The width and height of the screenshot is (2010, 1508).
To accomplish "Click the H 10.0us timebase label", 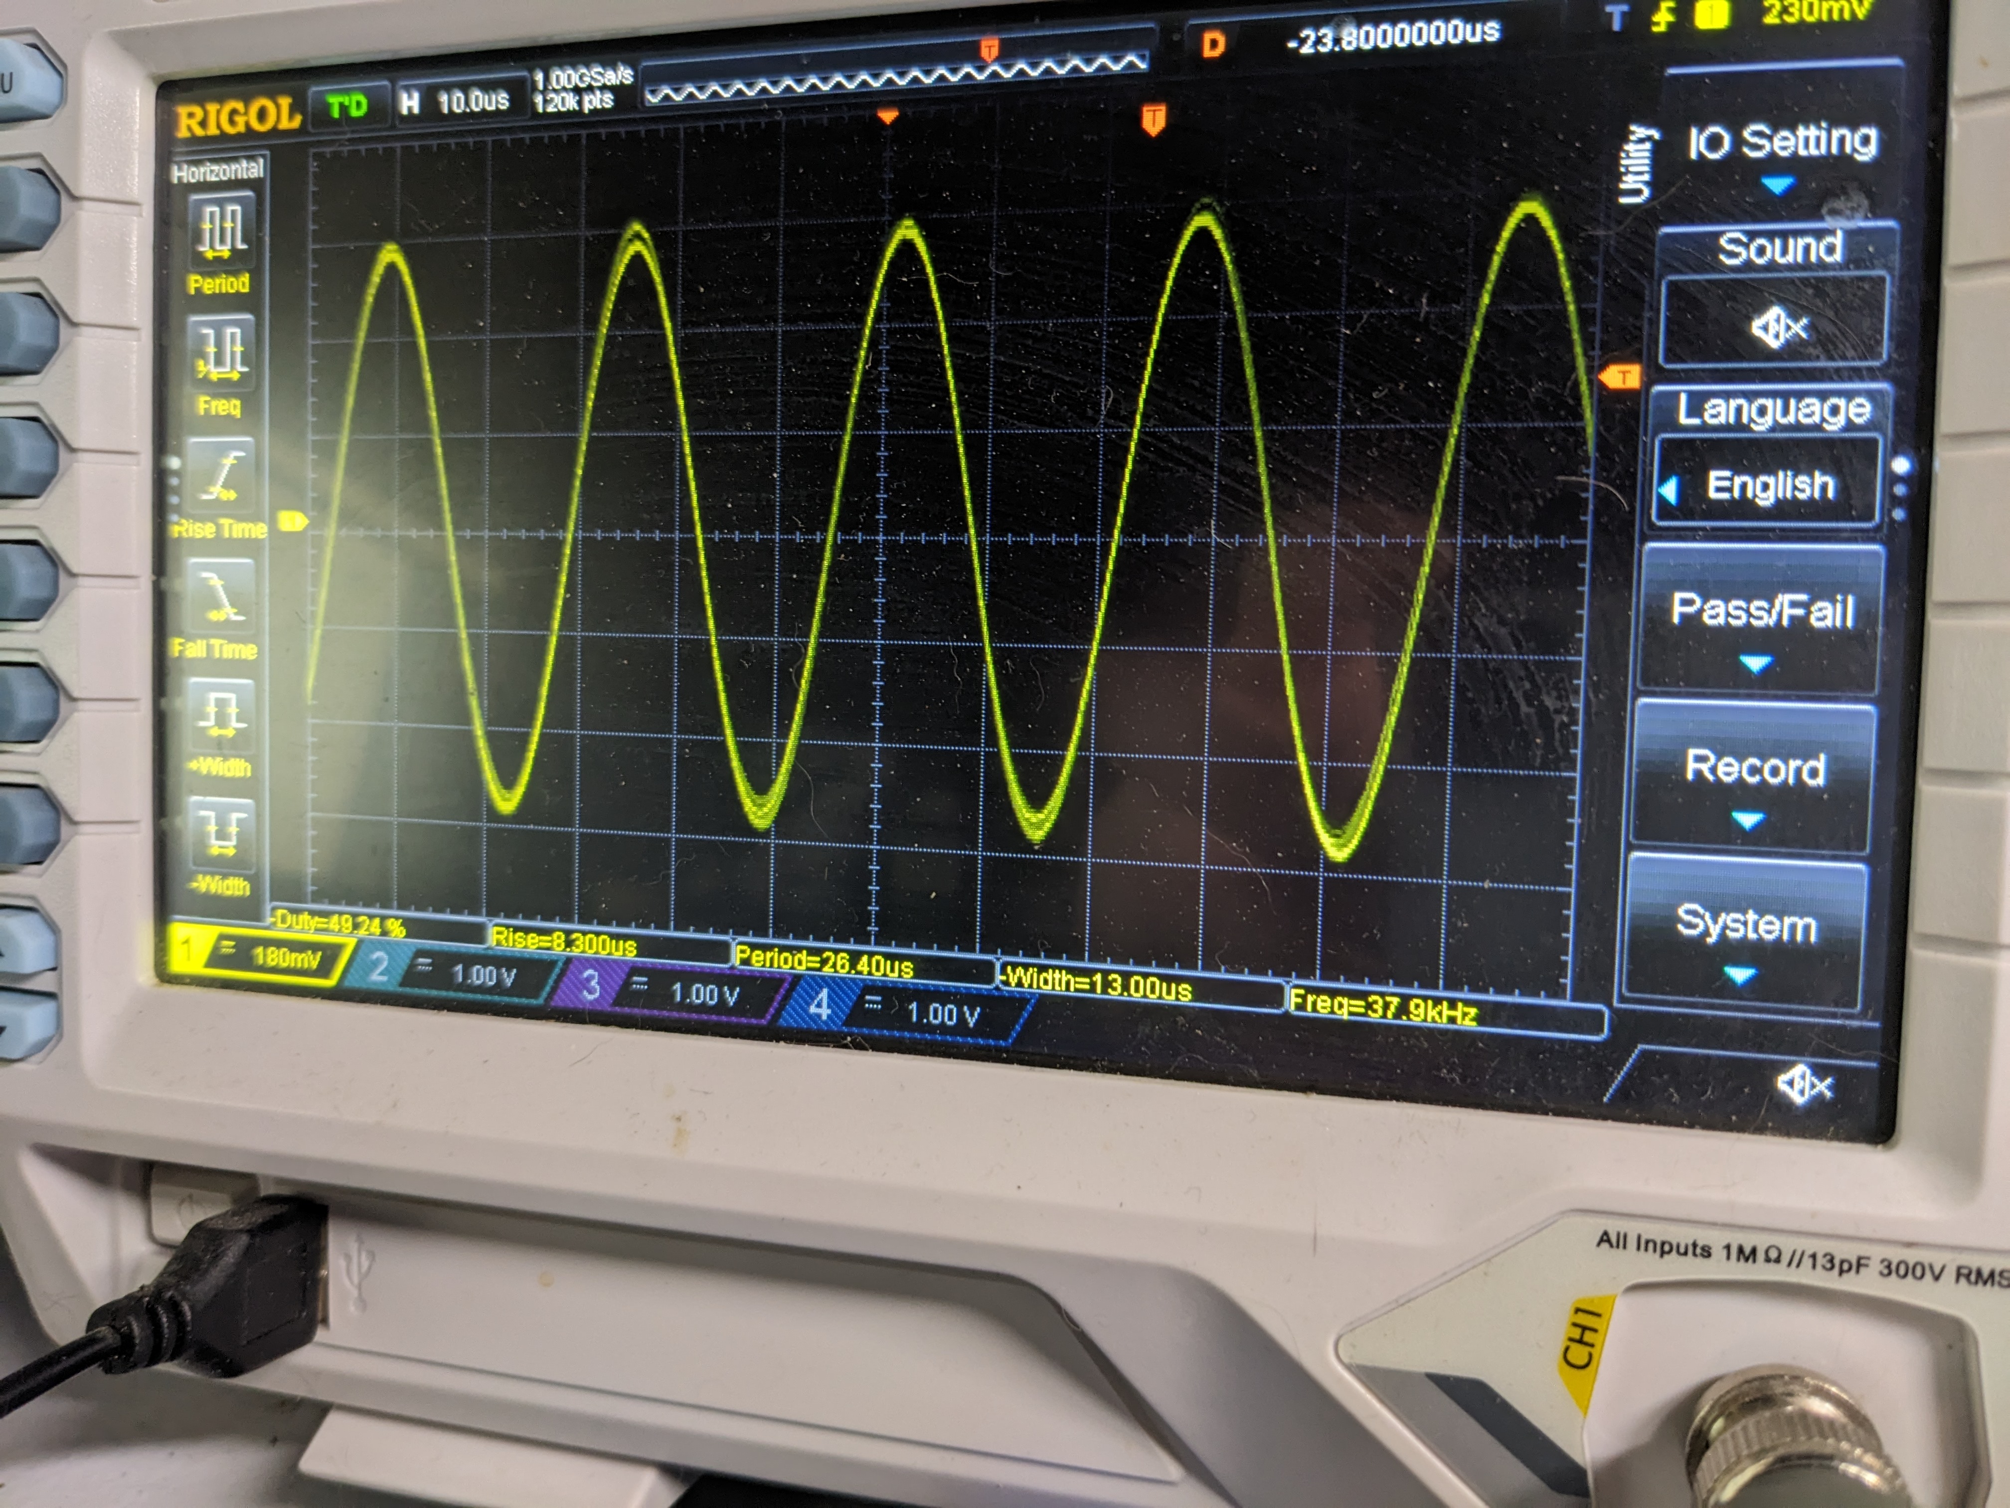I will tap(460, 102).
